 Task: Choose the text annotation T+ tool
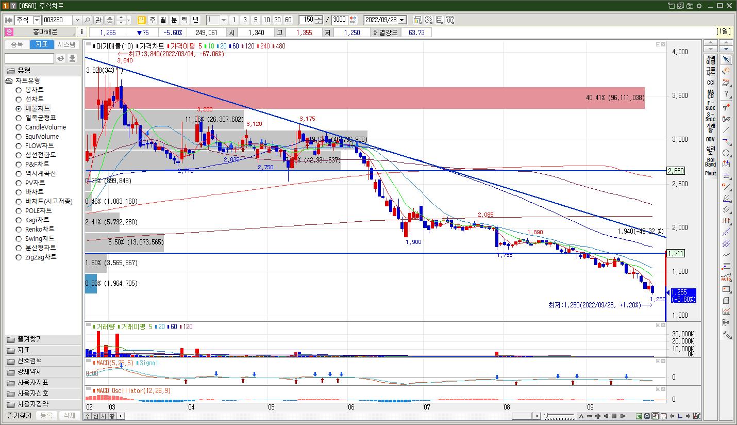pos(726,107)
